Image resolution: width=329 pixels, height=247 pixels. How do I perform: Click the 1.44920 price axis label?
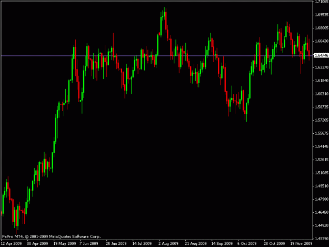tap(322, 225)
